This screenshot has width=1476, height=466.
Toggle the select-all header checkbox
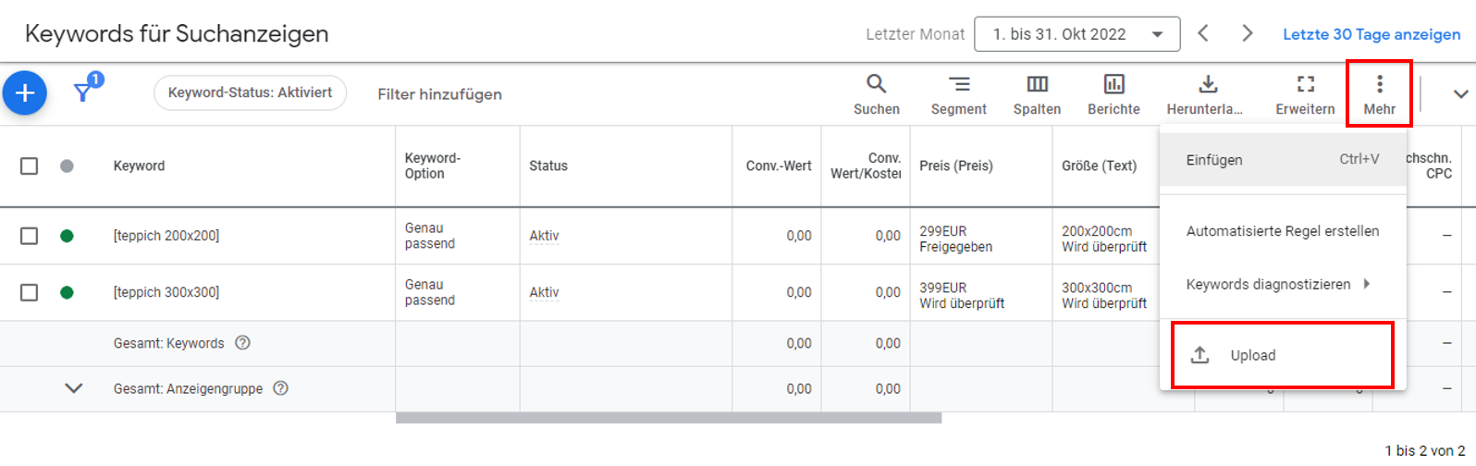(30, 166)
